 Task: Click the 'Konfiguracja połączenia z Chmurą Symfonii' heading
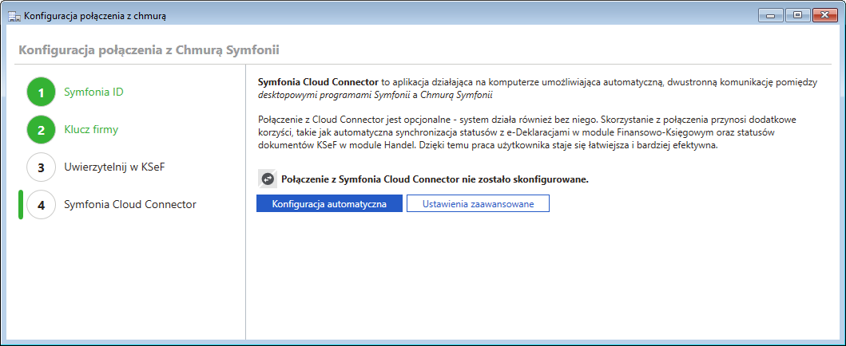coord(149,50)
